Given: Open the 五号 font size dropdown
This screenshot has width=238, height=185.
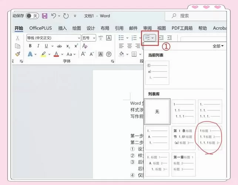Looking at the screenshot, I should pos(89,38).
